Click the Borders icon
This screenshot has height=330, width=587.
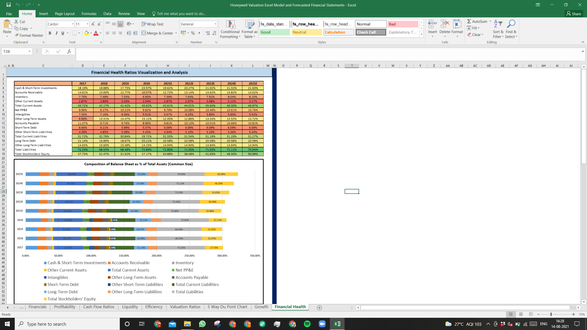tap(74, 33)
